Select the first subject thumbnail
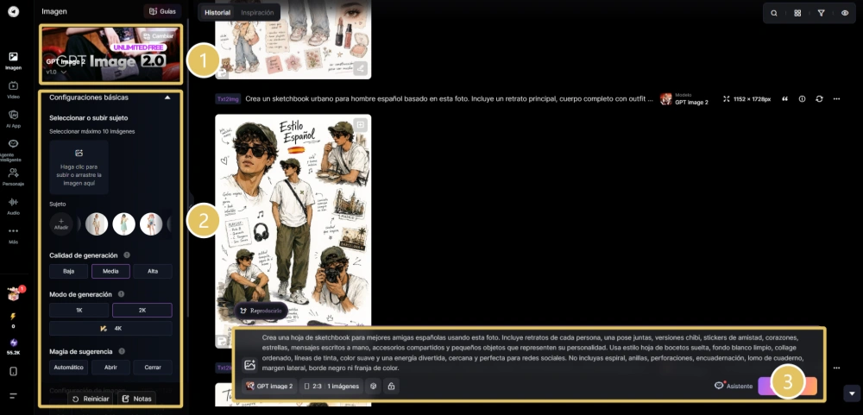Screen dimensions: 863x415 point(97,224)
